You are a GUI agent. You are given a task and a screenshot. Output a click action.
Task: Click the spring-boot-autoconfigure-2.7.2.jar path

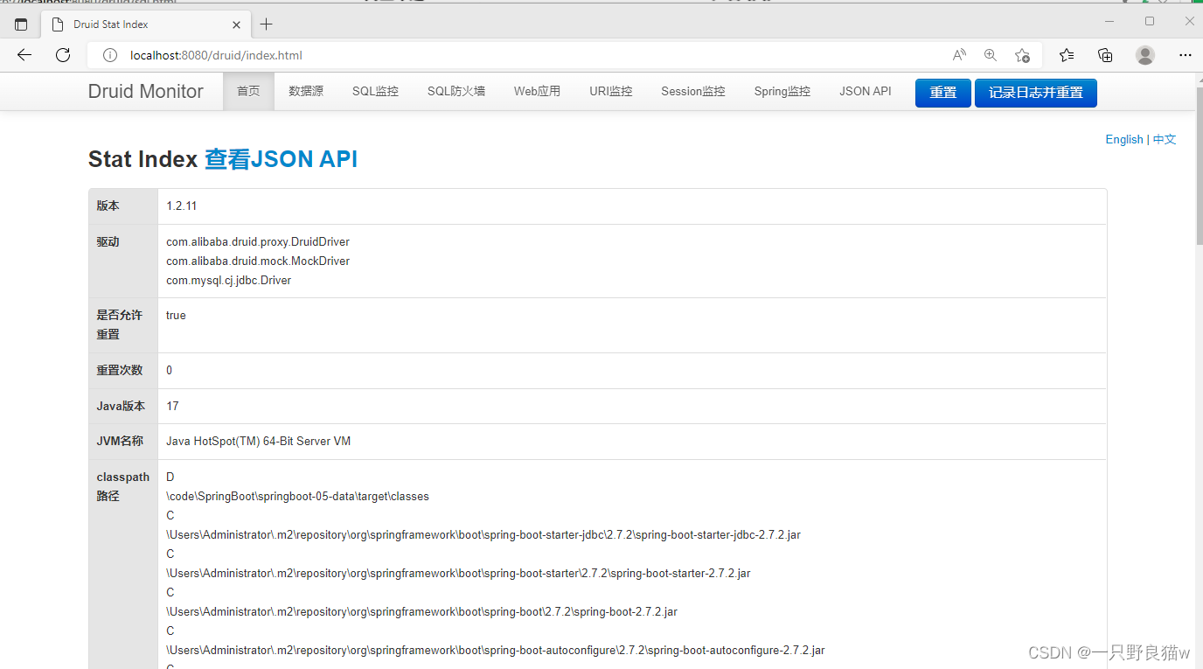click(x=496, y=650)
